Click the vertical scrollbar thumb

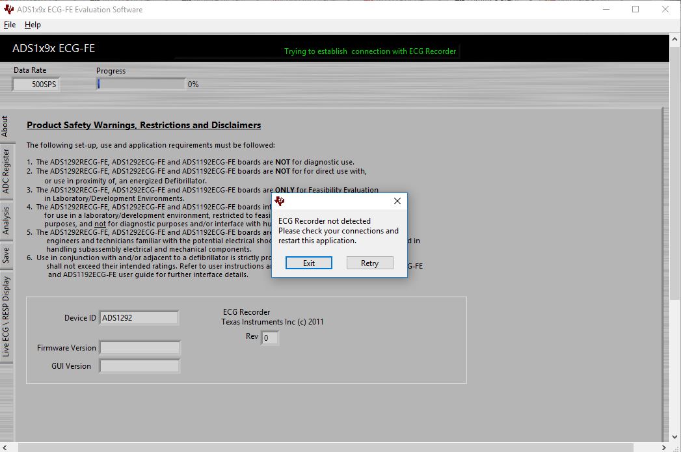click(x=674, y=172)
